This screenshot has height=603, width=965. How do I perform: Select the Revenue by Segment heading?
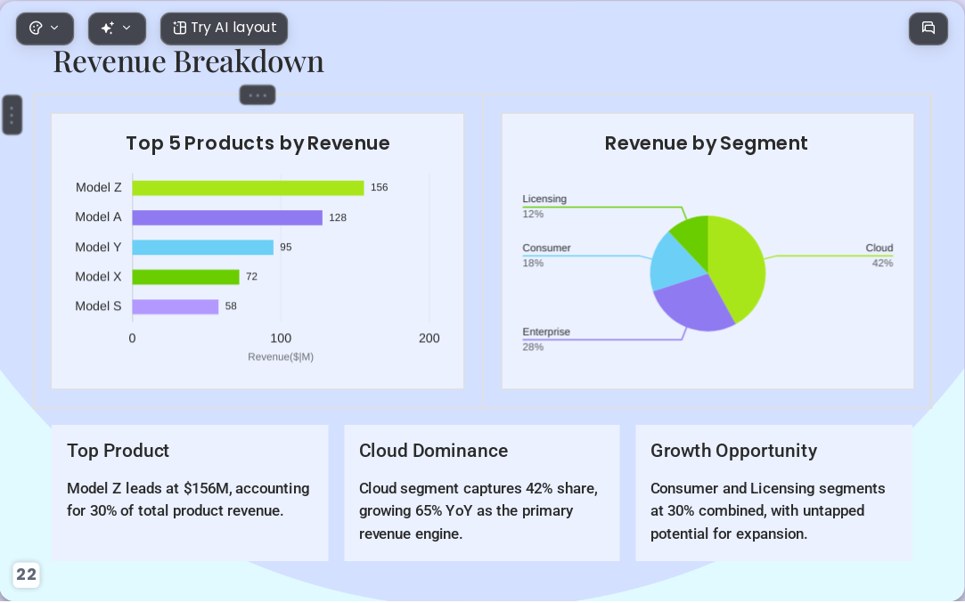[x=707, y=143]
